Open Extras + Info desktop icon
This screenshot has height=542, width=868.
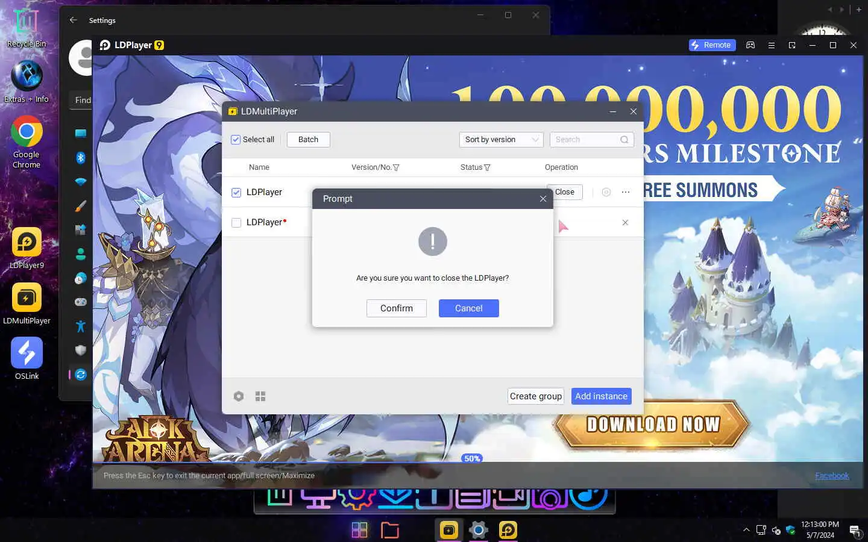click(27, 83)
